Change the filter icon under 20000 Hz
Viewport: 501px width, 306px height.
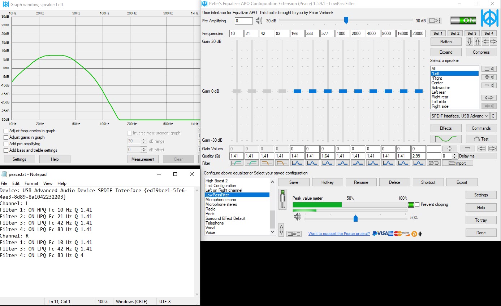pos(419,163)
